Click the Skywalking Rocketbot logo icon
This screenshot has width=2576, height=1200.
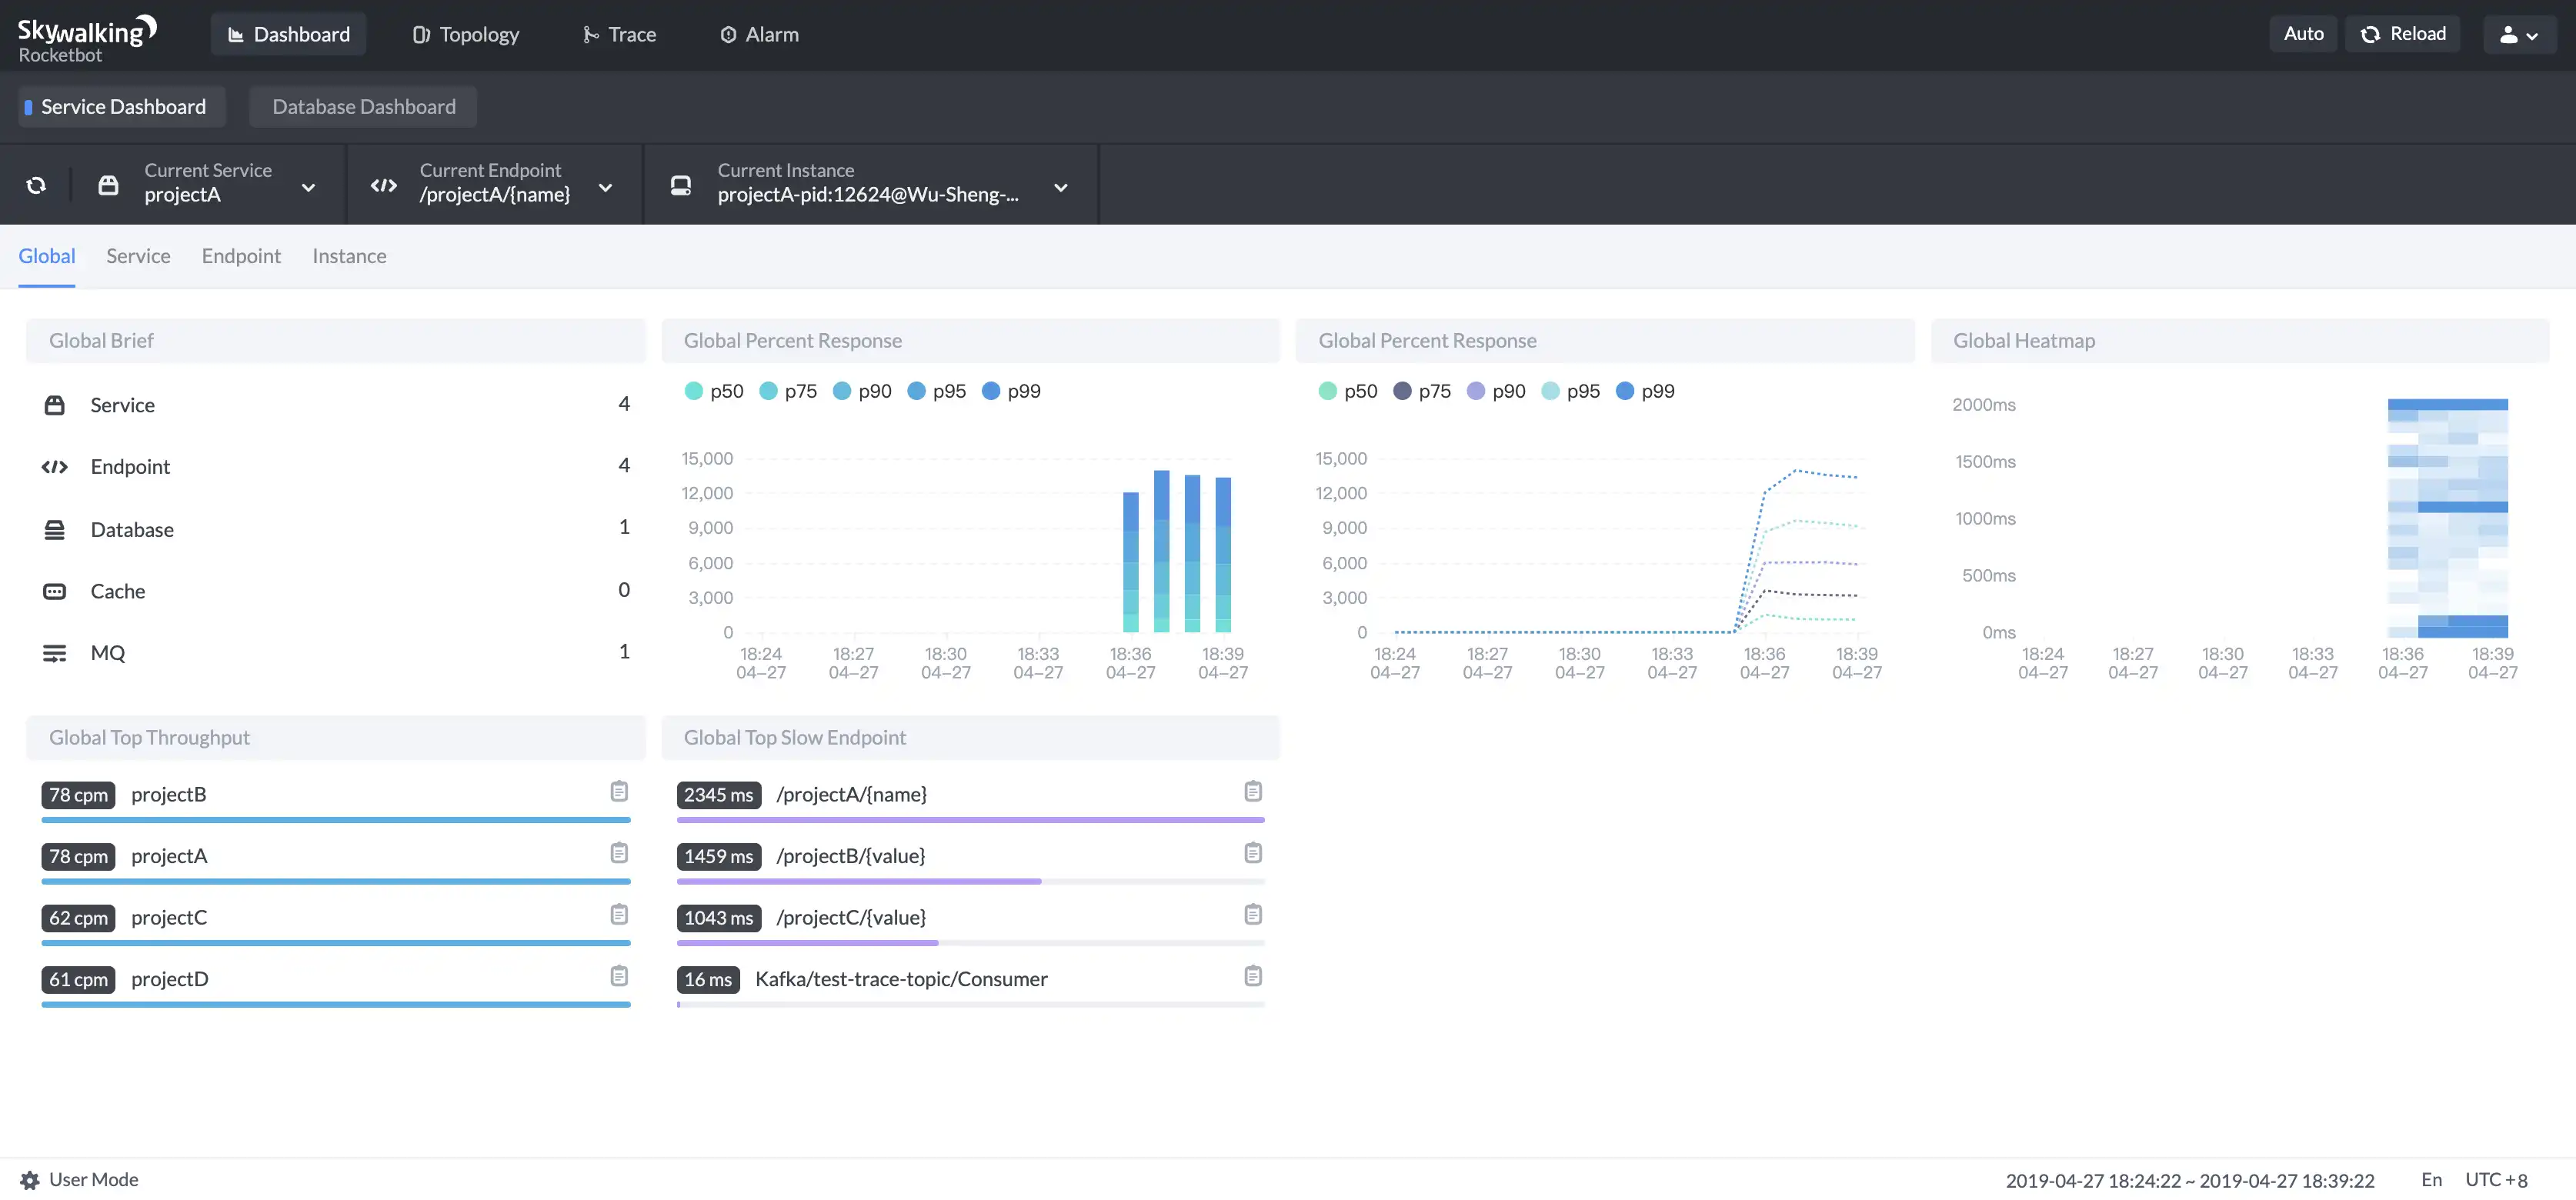(87, 33)
